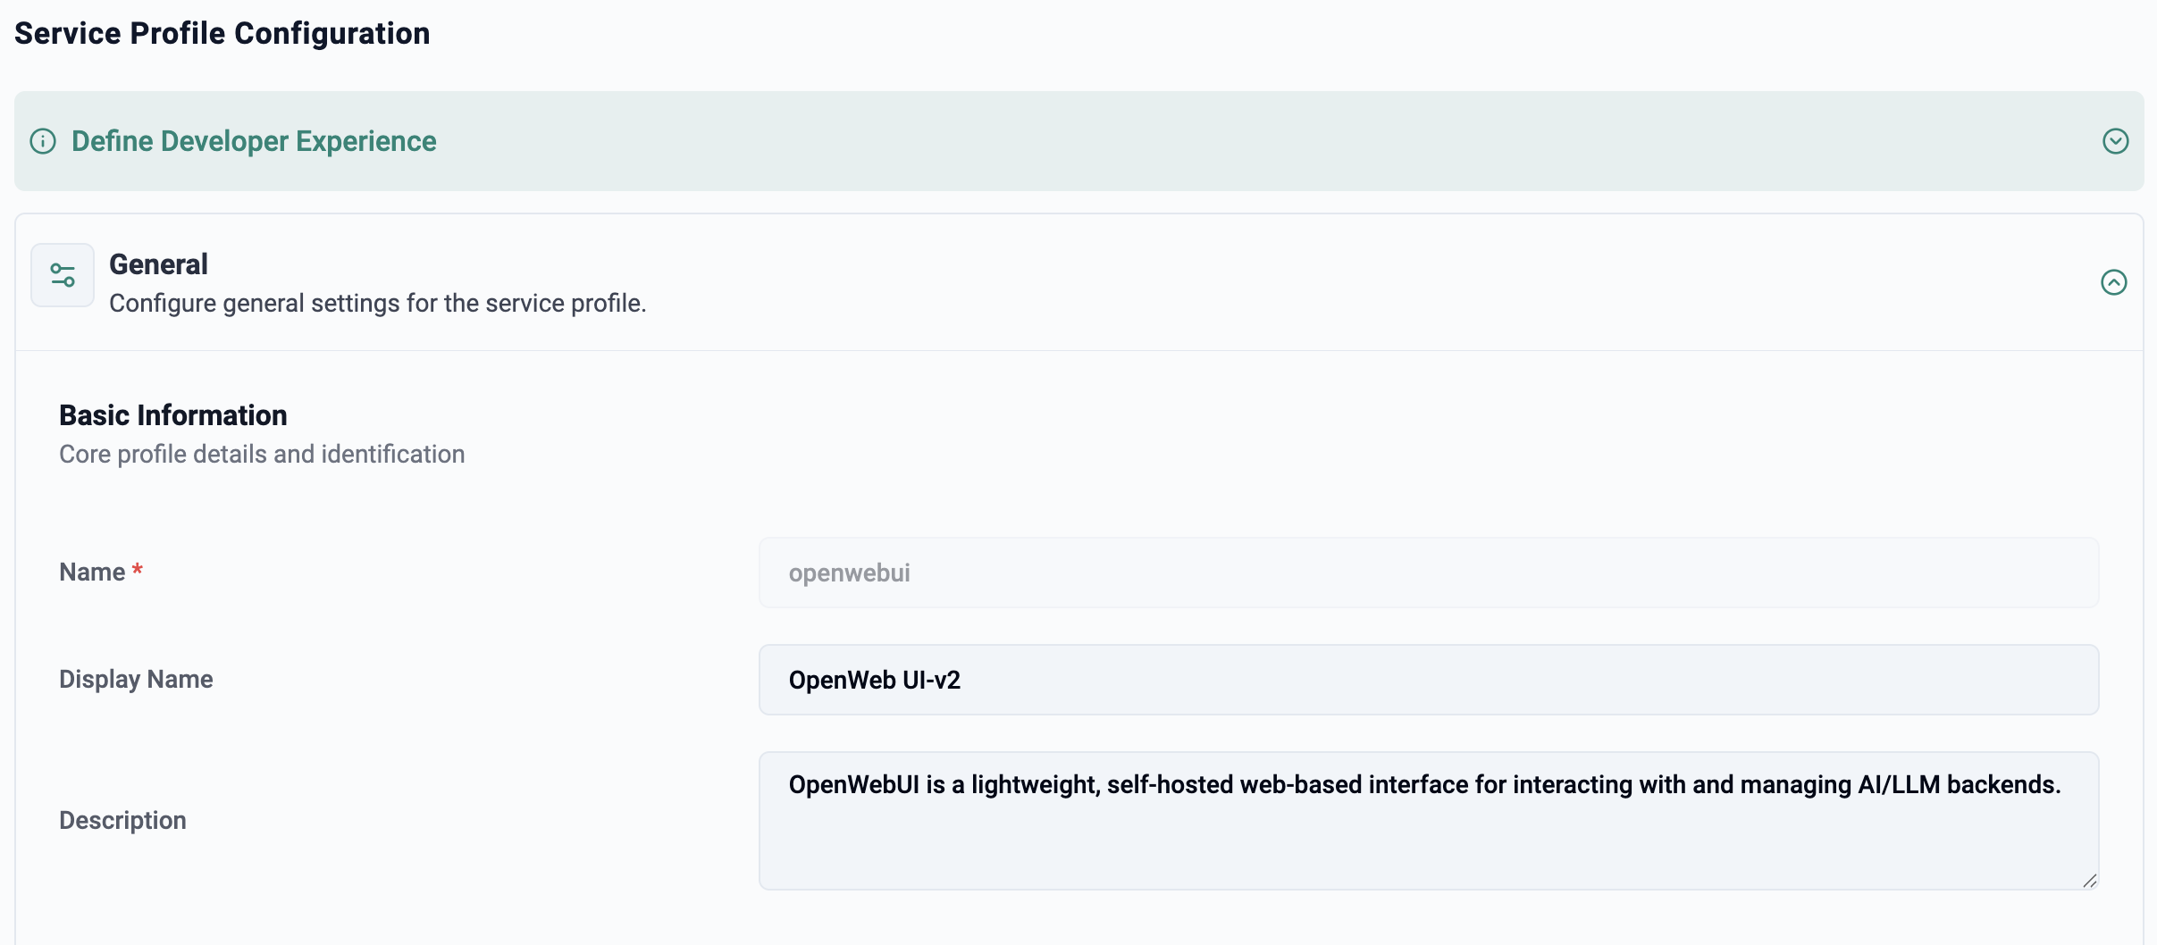
Task: Click the Service Profile Configuration page title
Action: (222, 33)
